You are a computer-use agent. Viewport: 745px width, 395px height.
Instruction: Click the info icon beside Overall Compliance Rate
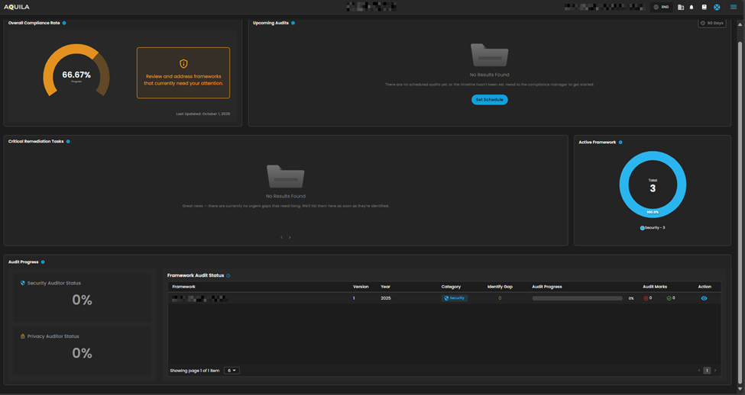[x=64, y=23]
